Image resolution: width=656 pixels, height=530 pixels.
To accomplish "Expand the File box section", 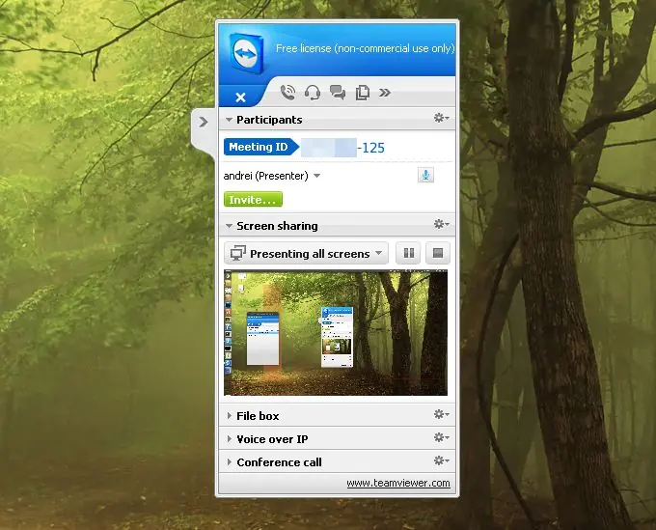I will tap(230, 416).
